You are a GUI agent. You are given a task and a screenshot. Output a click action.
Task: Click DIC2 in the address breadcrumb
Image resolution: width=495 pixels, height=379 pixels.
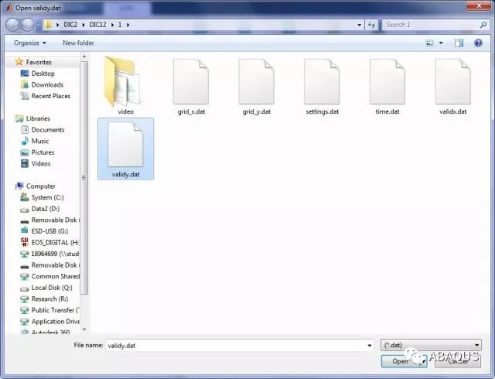pyautogui.click(x=70, y=25)
